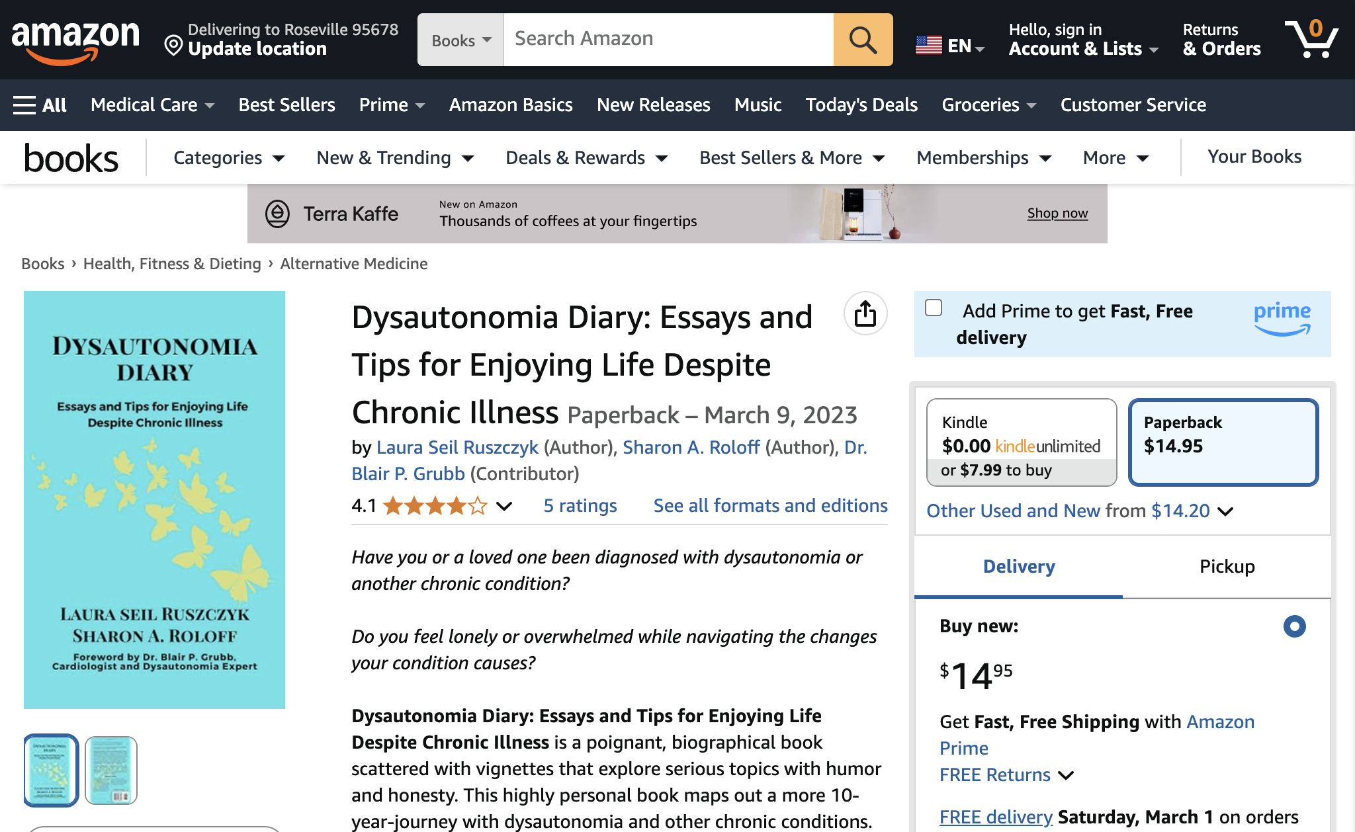Expand the More books menu
This screenshot has height=832, width=1355.
[1115, 158]
